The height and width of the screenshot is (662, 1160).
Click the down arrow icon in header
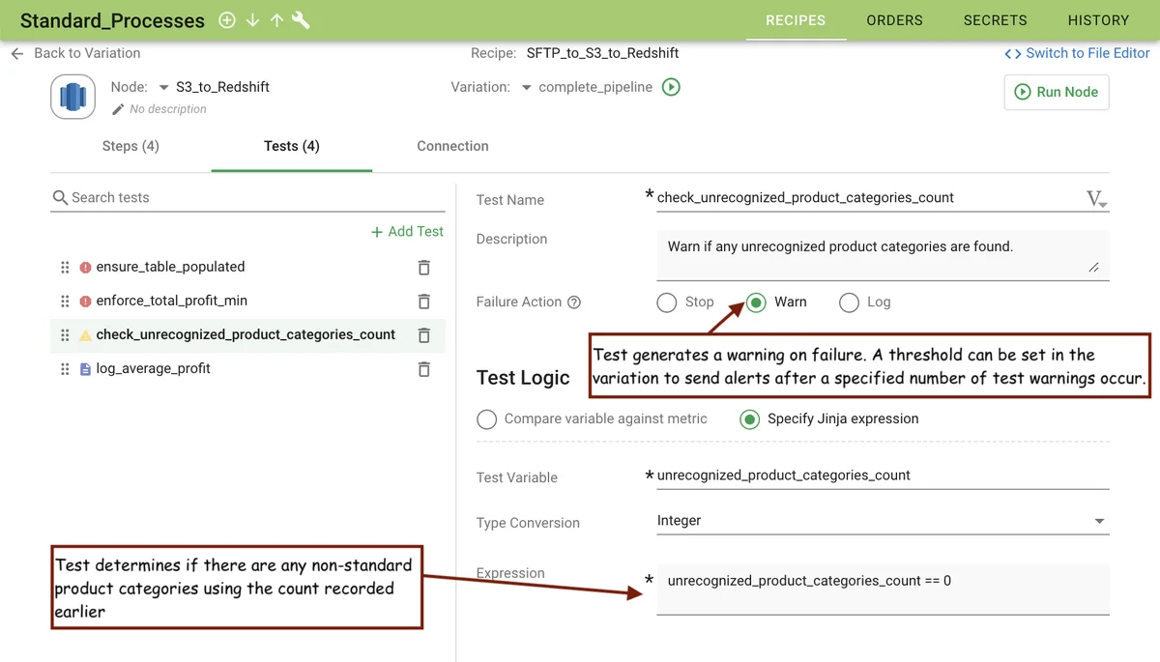252,20
